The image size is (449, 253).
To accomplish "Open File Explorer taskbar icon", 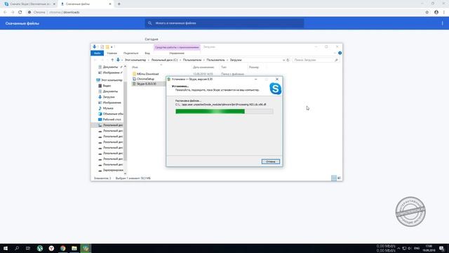I will pyautogui.click(x=74, y=248).
